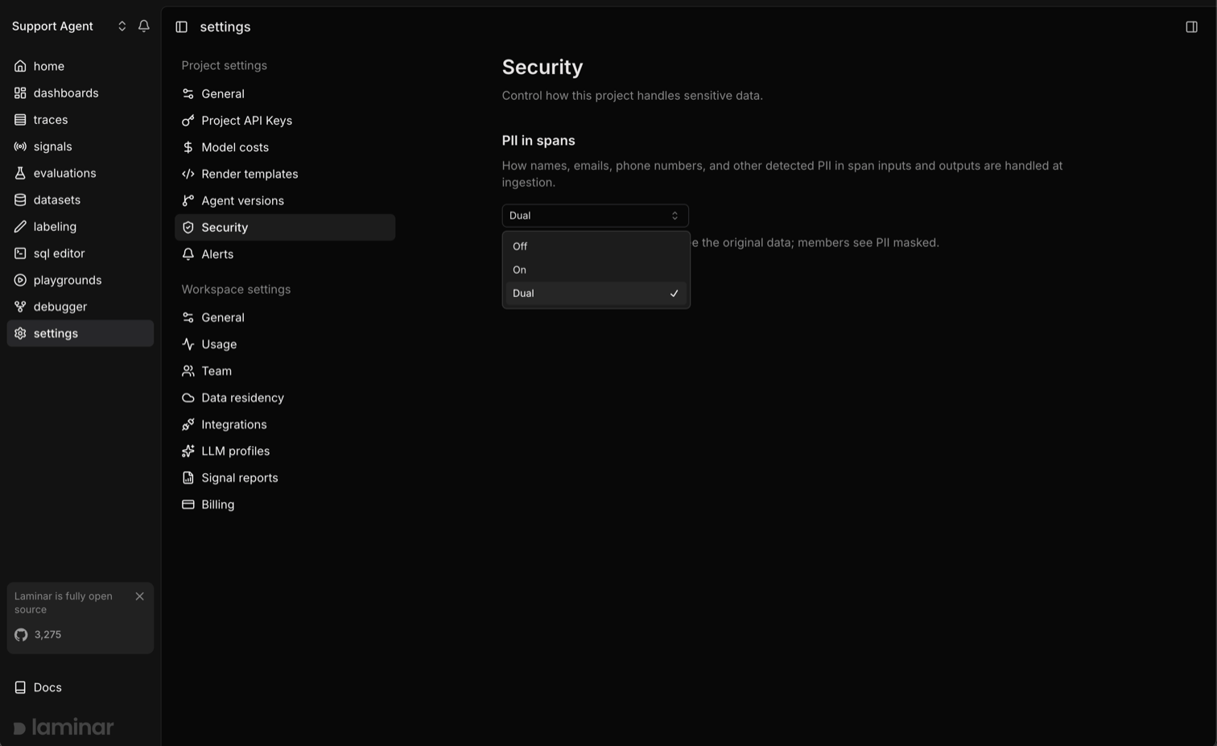The width and height of the screenshot is (1217, 746).
Task: Open Agent versions settings
Action: tap(285, 200)
